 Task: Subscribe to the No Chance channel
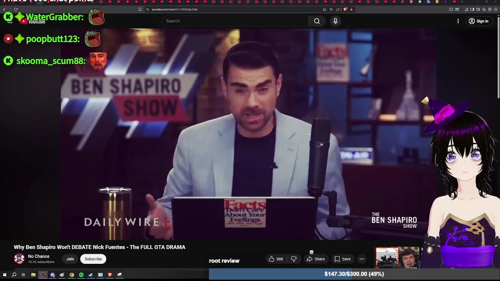(93, 259)
